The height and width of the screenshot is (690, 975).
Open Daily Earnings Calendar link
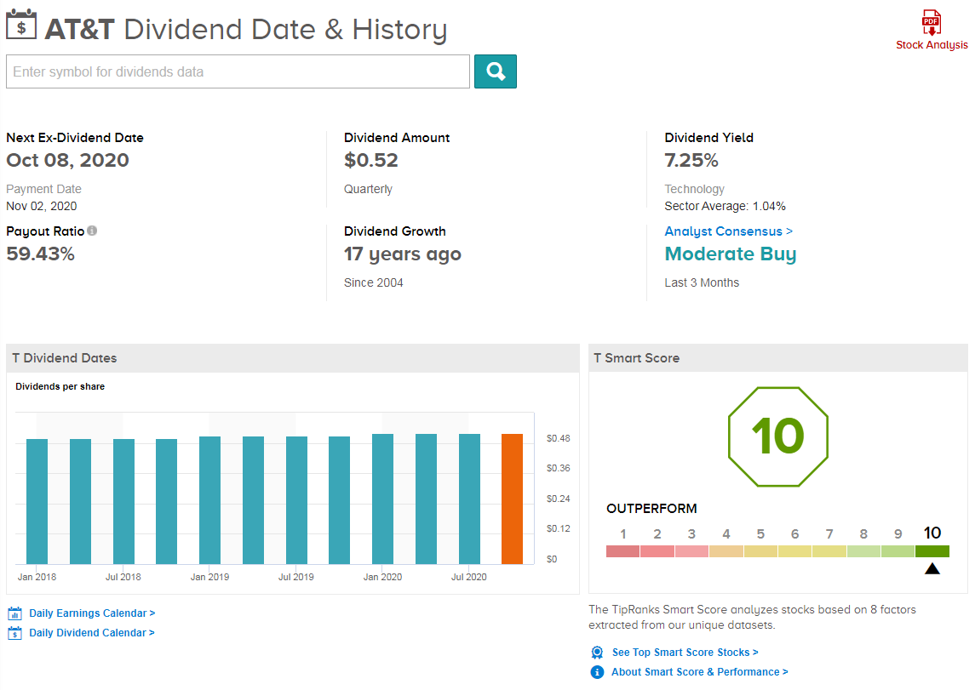(x=92, y=613)
